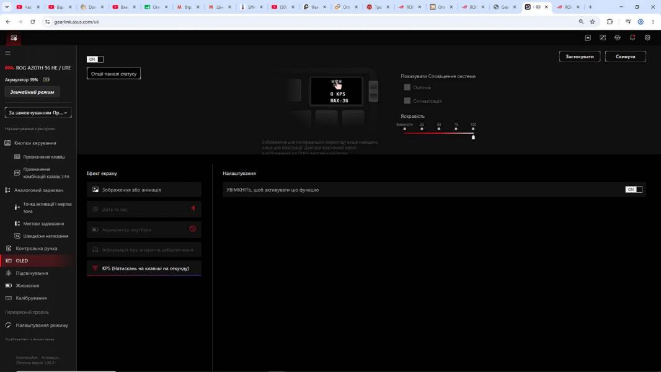Toggle the OLED ON switch at top left
The height and width of the screenshot is (372, 661).
(x=95, y=59)
